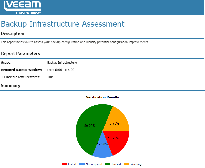Click the green 50,00% pie slice

point(90,126)
